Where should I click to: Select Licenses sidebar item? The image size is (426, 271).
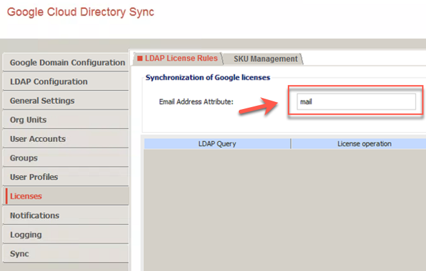point(66,196)
